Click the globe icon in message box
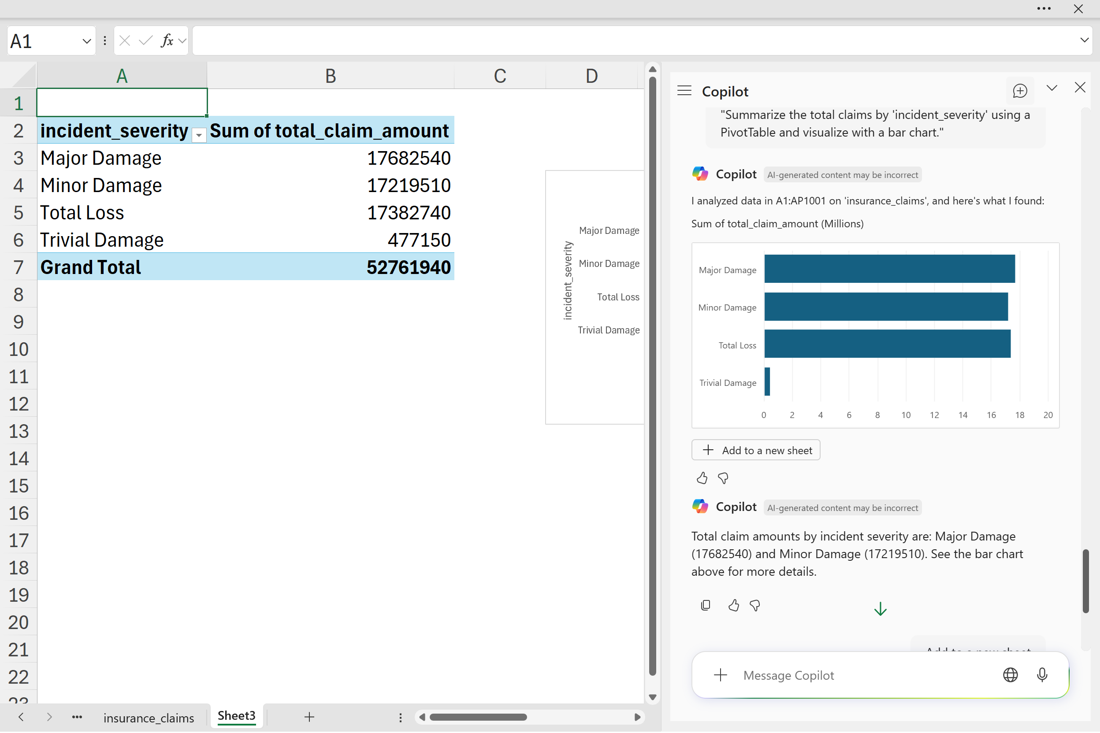Image resolution: width=1100 pixels, height=733 pixels. (x=1010, y=675)
